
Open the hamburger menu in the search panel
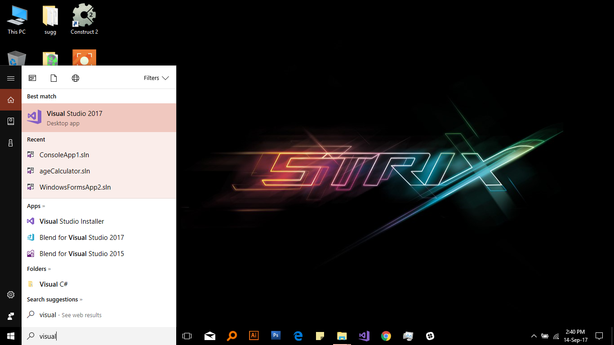[11, 78]
